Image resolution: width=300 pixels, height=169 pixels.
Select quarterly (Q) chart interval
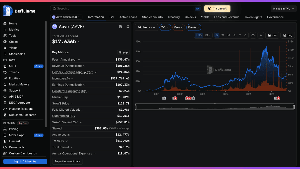(234, 35)
